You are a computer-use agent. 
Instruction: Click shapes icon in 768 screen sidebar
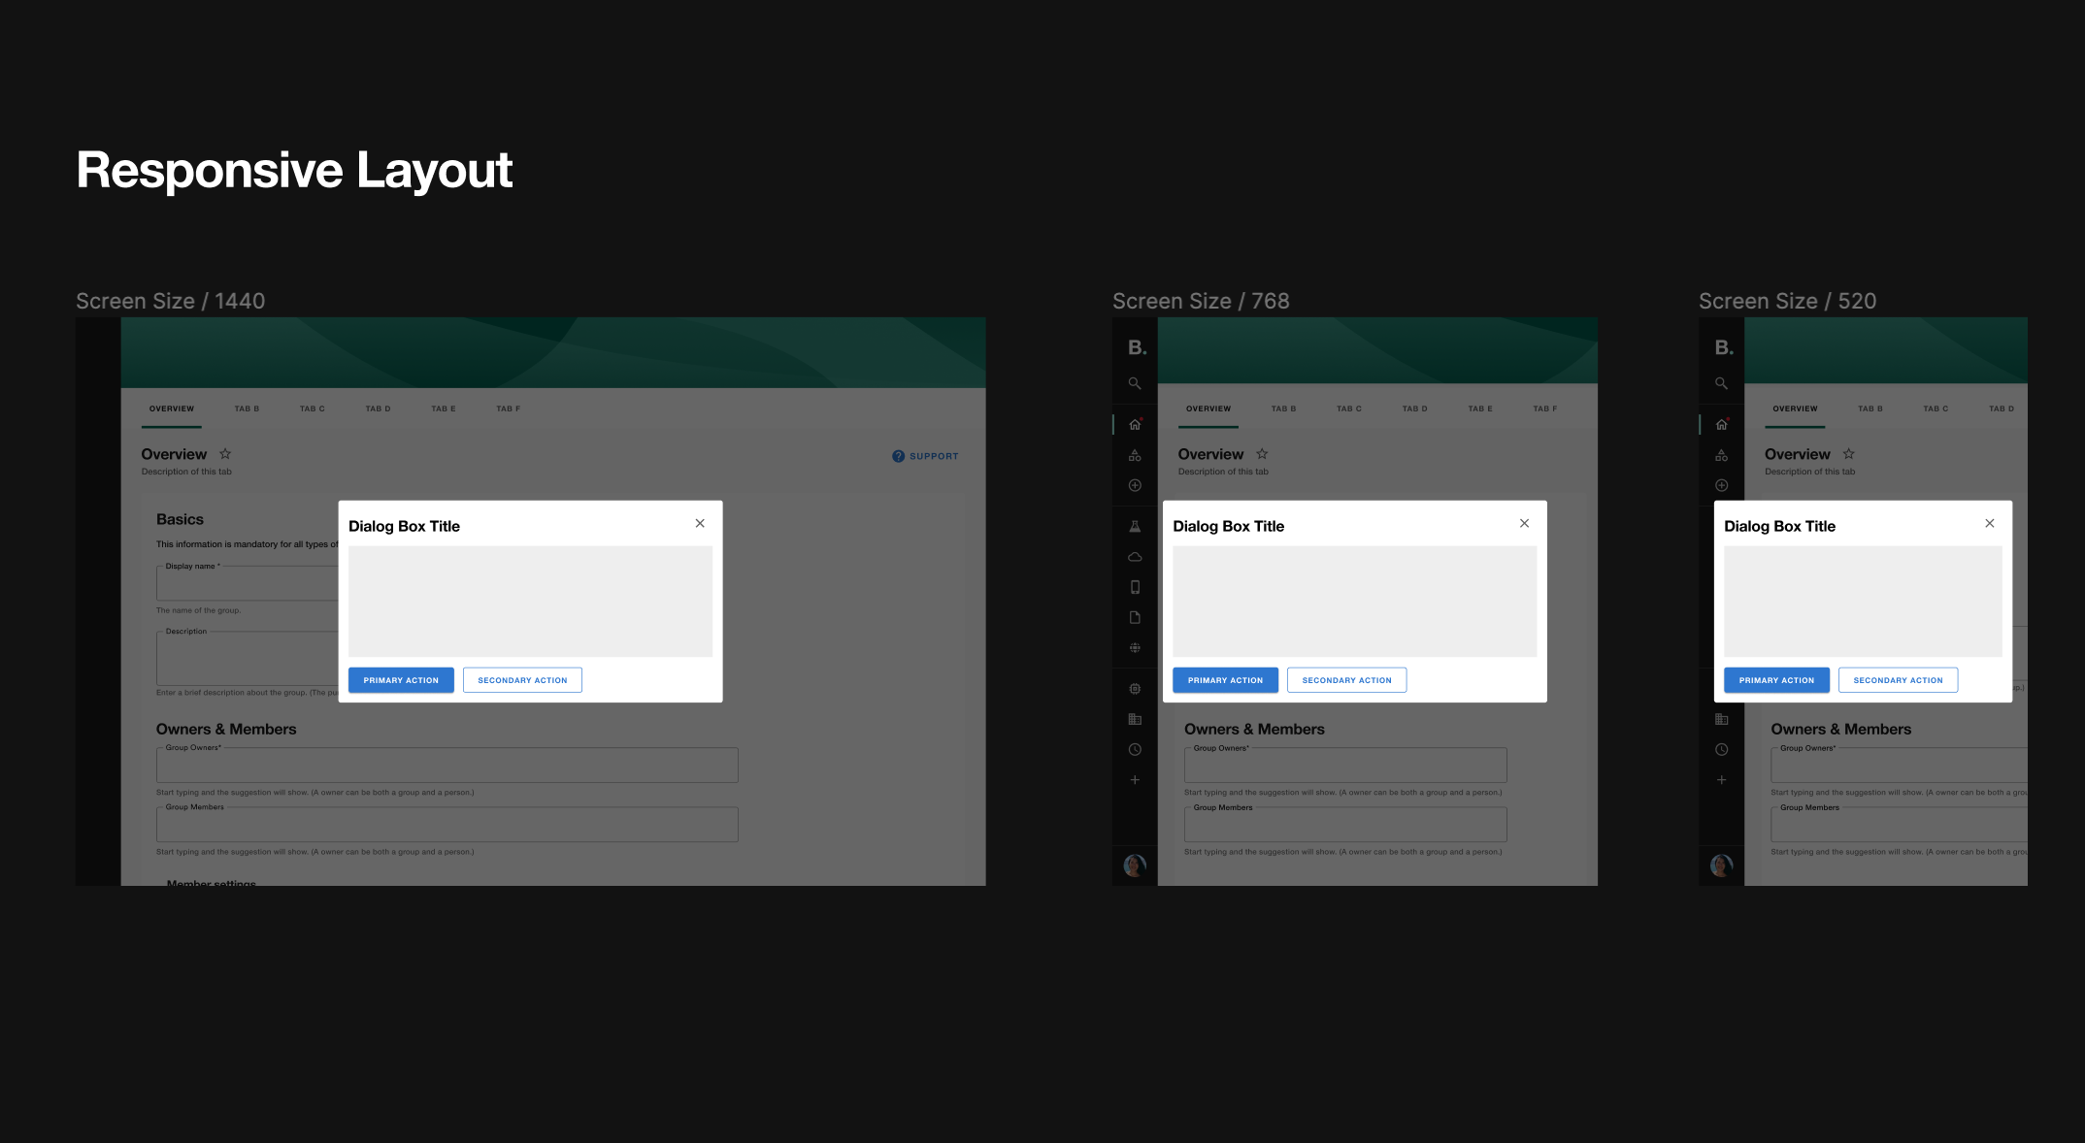[1135, 455]
